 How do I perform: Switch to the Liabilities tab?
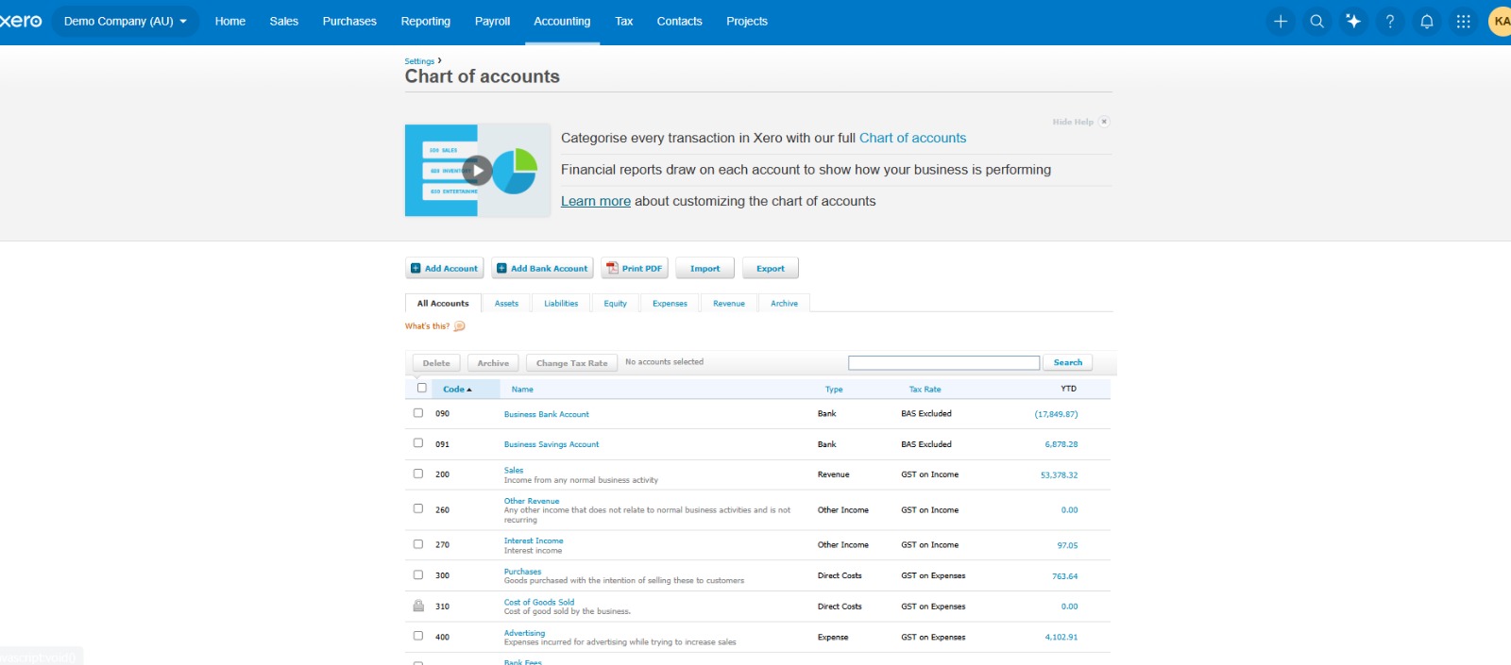[x=561, y=304]
